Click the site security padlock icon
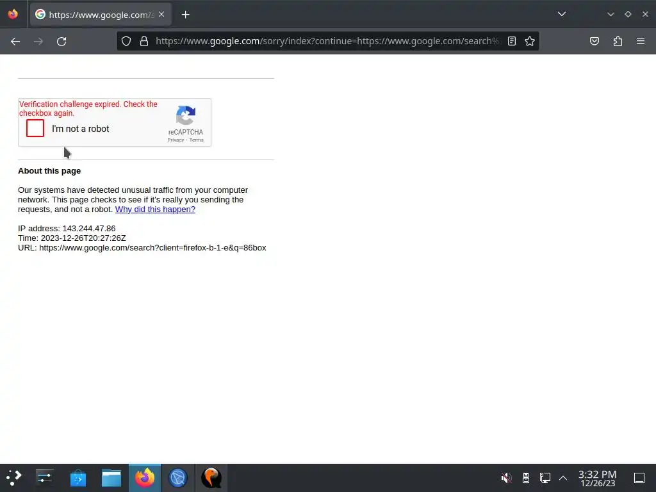Viewport: 656px width, 492px height. tap(144, 41)
